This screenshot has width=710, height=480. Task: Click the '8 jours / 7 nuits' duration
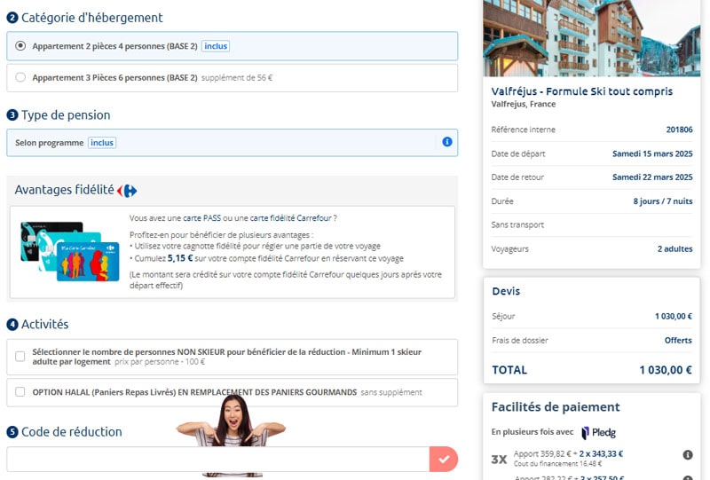pos(663,201)
